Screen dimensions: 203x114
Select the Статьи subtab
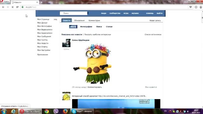tap(109, 27)
